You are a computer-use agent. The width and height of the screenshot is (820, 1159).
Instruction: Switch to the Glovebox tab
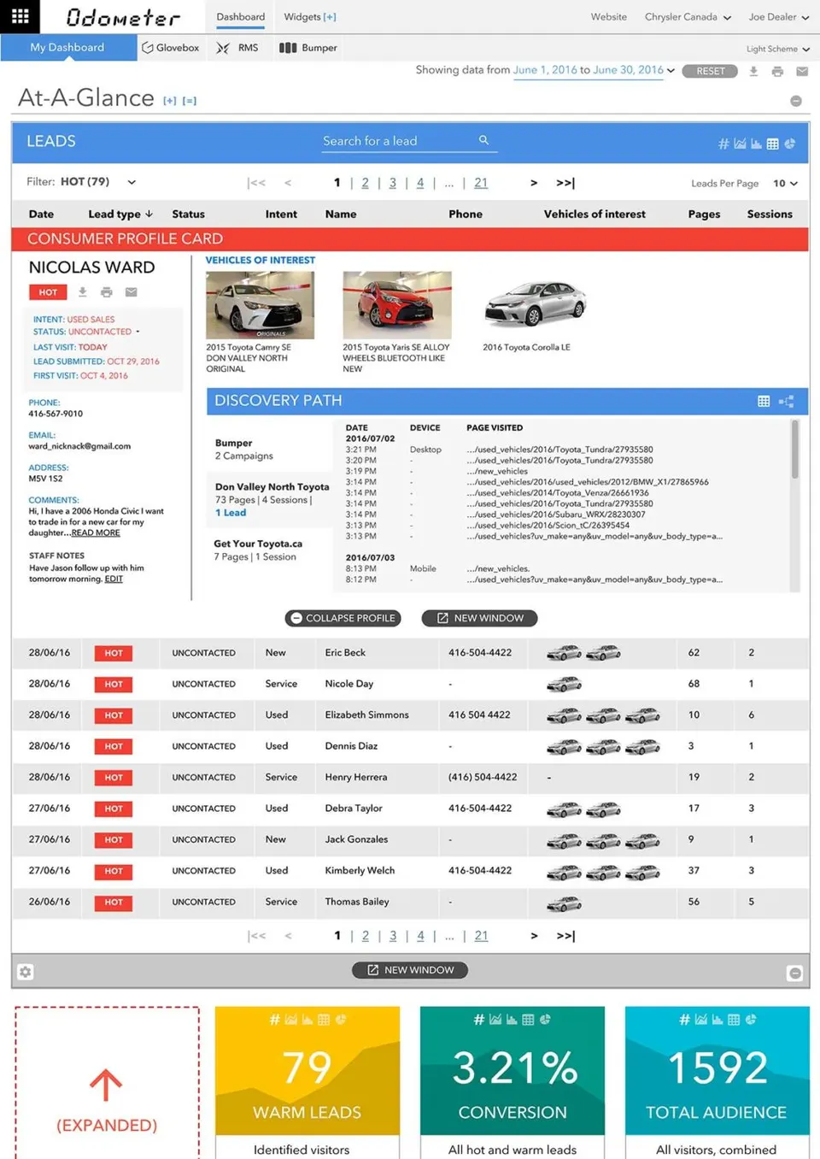(171, 48)
